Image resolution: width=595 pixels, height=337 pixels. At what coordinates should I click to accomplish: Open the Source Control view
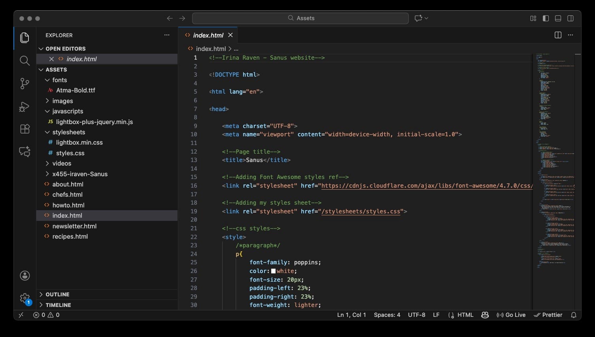[x=25, y=83]
